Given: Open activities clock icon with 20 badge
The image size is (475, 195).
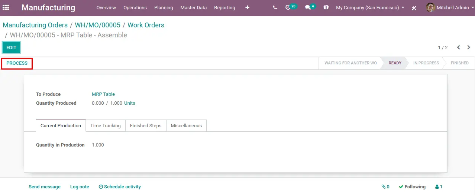Looking at the screenshot, I should (291, 7).
